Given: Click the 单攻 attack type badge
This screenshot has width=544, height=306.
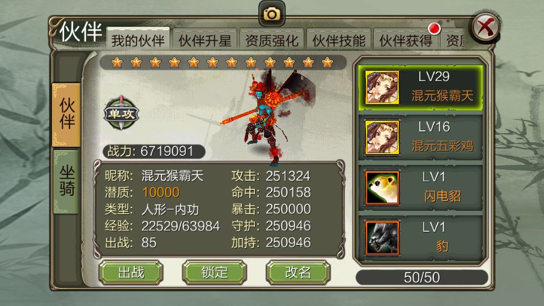Looking at the screenshot, I should tap(121, 113).
